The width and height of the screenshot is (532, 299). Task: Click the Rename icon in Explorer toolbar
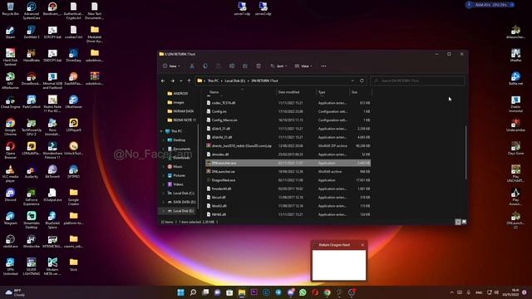pyautogui.click(x=232, y=66)
